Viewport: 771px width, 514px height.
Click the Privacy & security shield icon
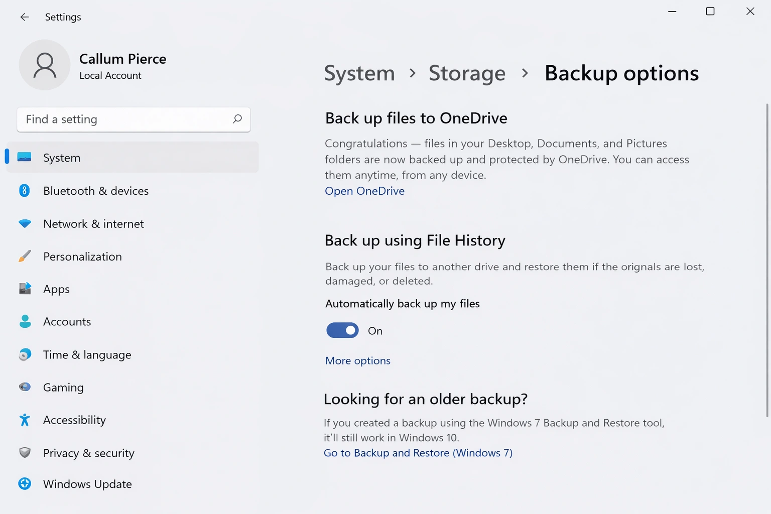(25, 453)
